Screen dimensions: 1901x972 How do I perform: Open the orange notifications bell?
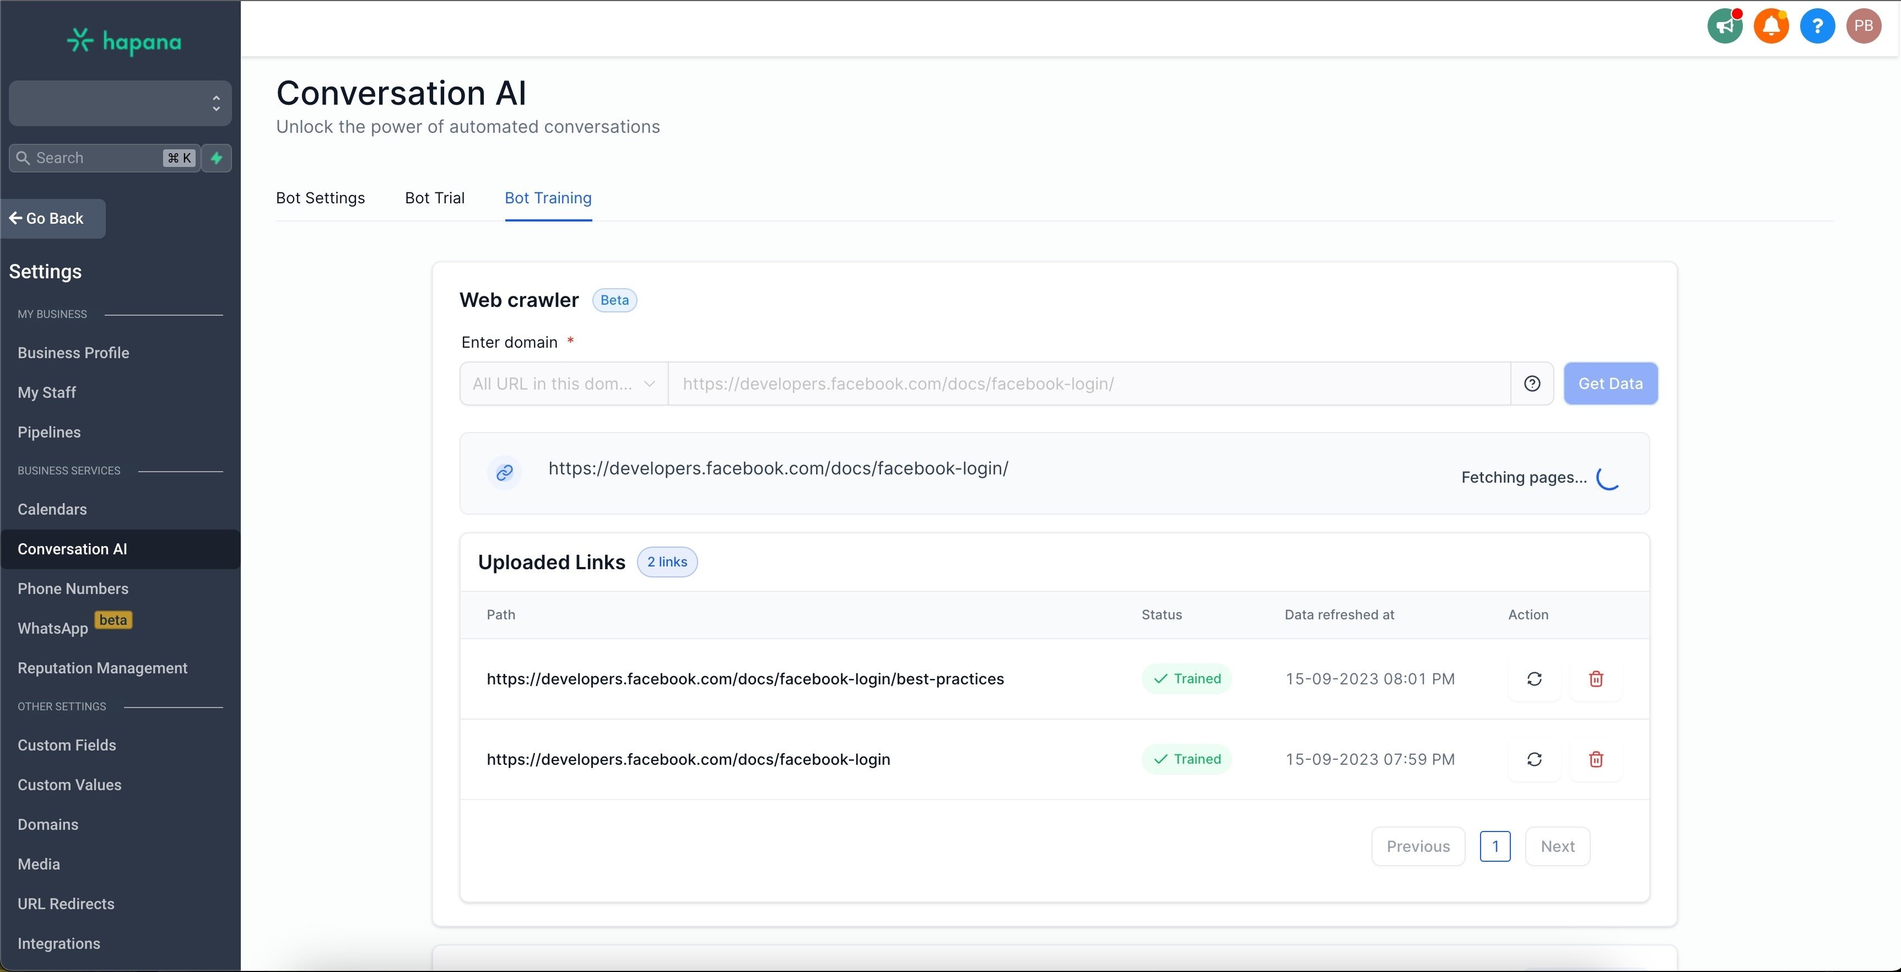1771,26
